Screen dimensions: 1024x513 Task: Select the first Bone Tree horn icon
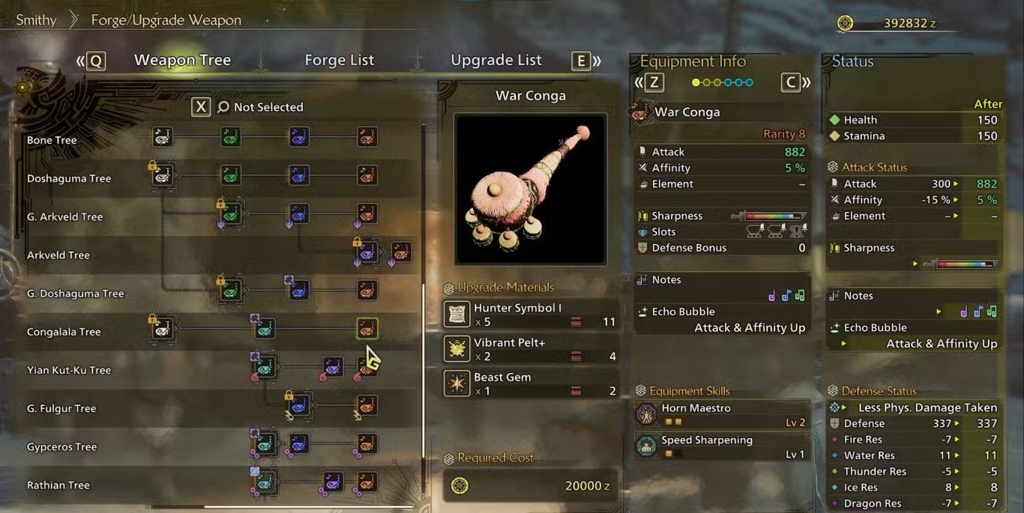(163, 136)
